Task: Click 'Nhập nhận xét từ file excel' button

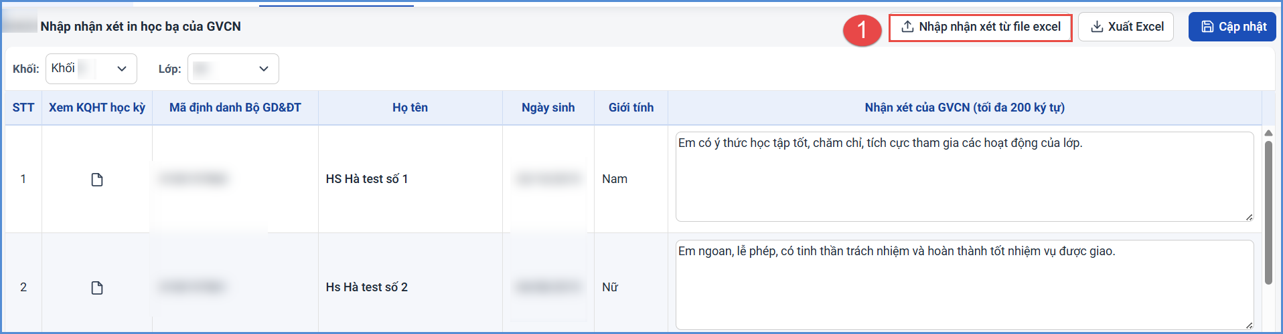Action: [x=980, y=27]
